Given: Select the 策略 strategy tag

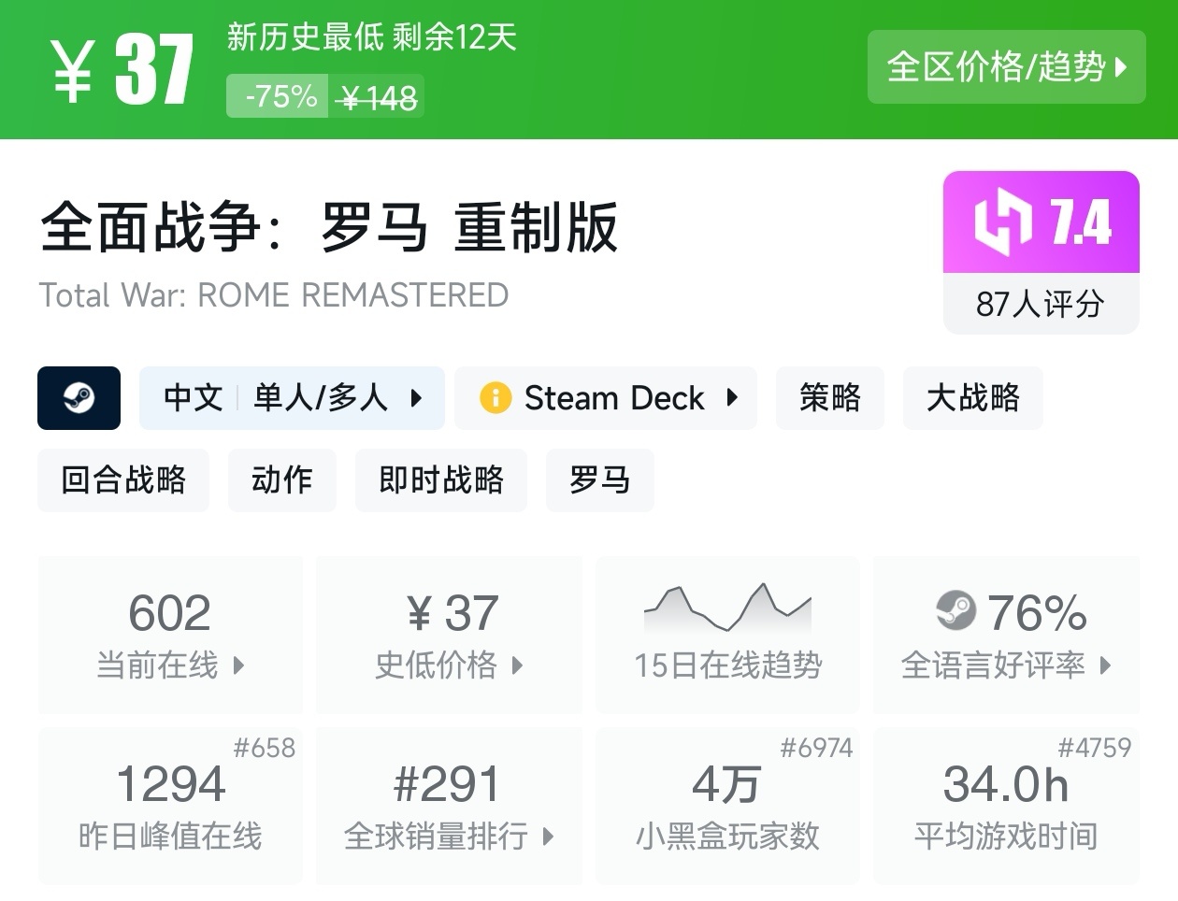Looking at the screenshot, I should pyautogui.click(x=829, y=398).
